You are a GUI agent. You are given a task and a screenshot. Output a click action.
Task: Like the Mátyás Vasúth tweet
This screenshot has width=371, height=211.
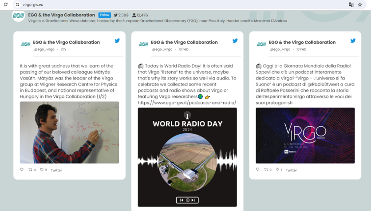point(43,170)
